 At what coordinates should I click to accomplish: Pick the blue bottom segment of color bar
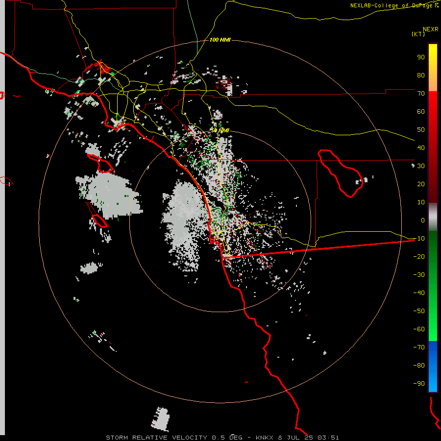click(x=433, y=367)
